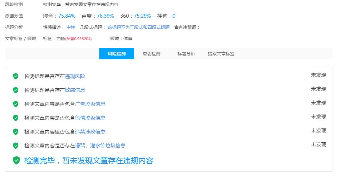Click the 360 score 75.29%

click(x=142, y=16)
